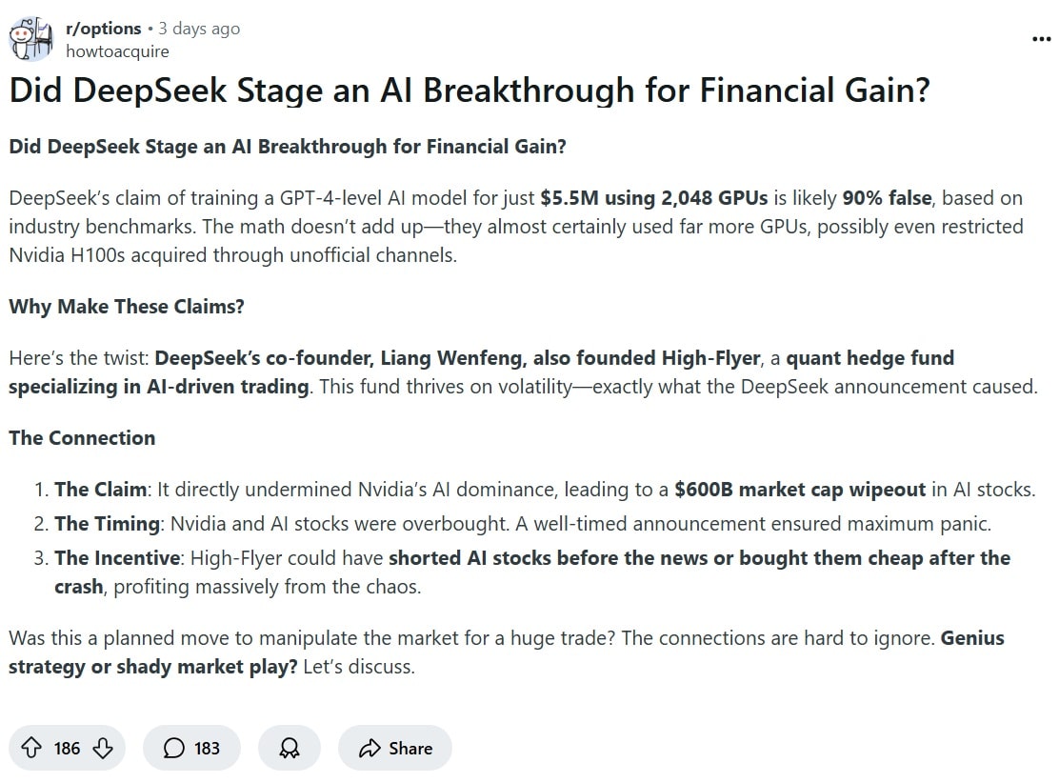Click the Share arrow icon
1059x783 pixels.
369,748
